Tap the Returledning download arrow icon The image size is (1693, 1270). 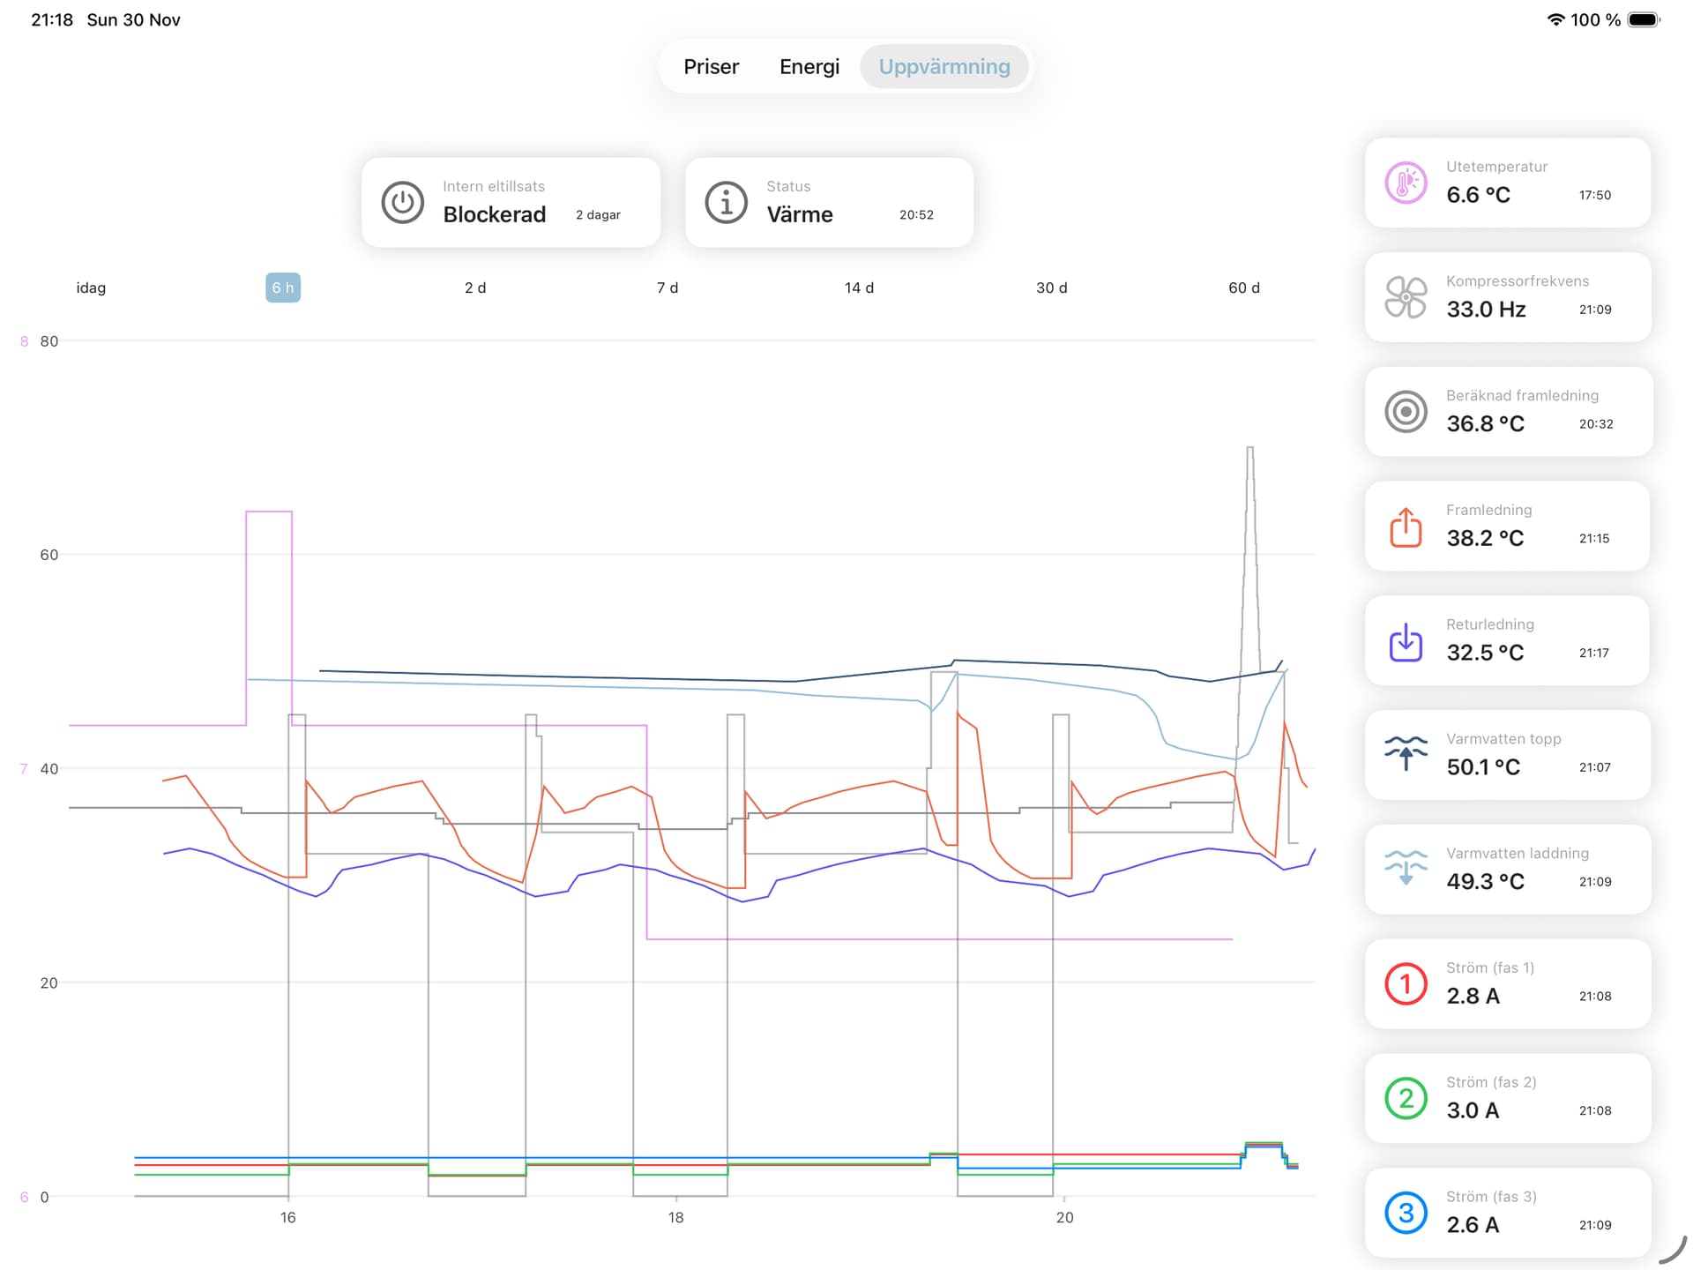click(x=1406, y=641)
